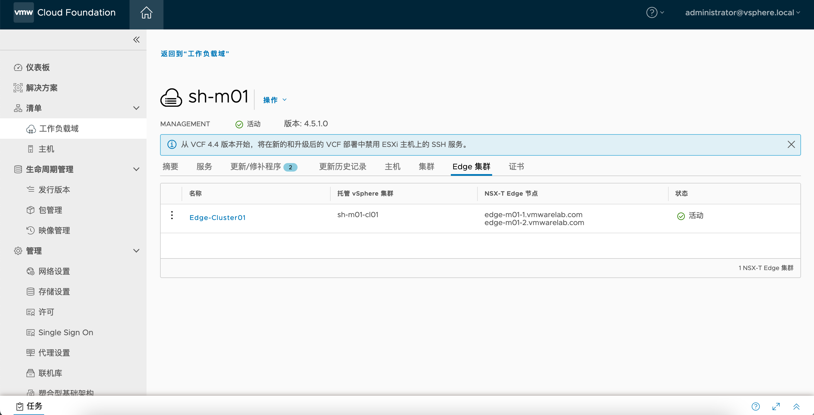Go to the home page icon

pyautogui.click(x=146, y=13)
